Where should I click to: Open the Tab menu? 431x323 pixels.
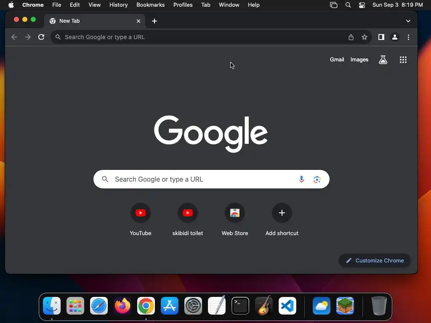[x=205, y=5]
